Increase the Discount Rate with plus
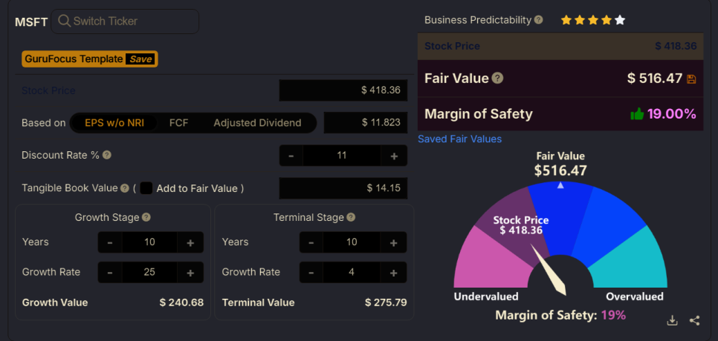 click(394, 156)
